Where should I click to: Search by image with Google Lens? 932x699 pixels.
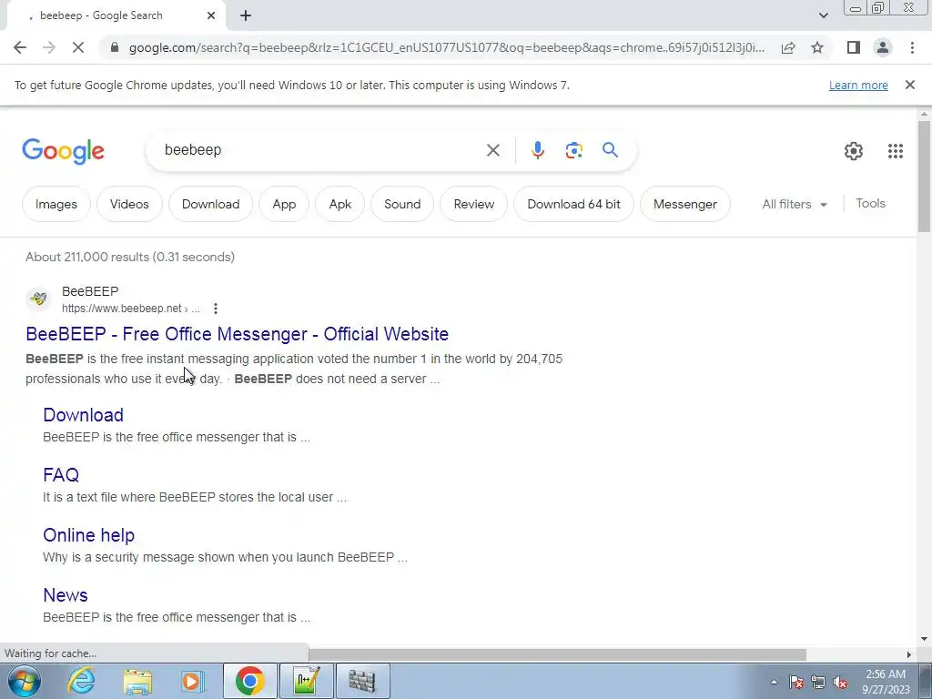[x=573, y=150]
